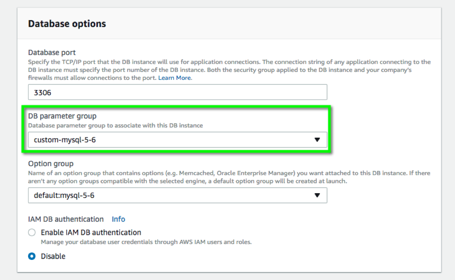Viewport: 455px width, 280px height.
Task: Click the "Database options" section heading
Action: [x=67, y=24]
